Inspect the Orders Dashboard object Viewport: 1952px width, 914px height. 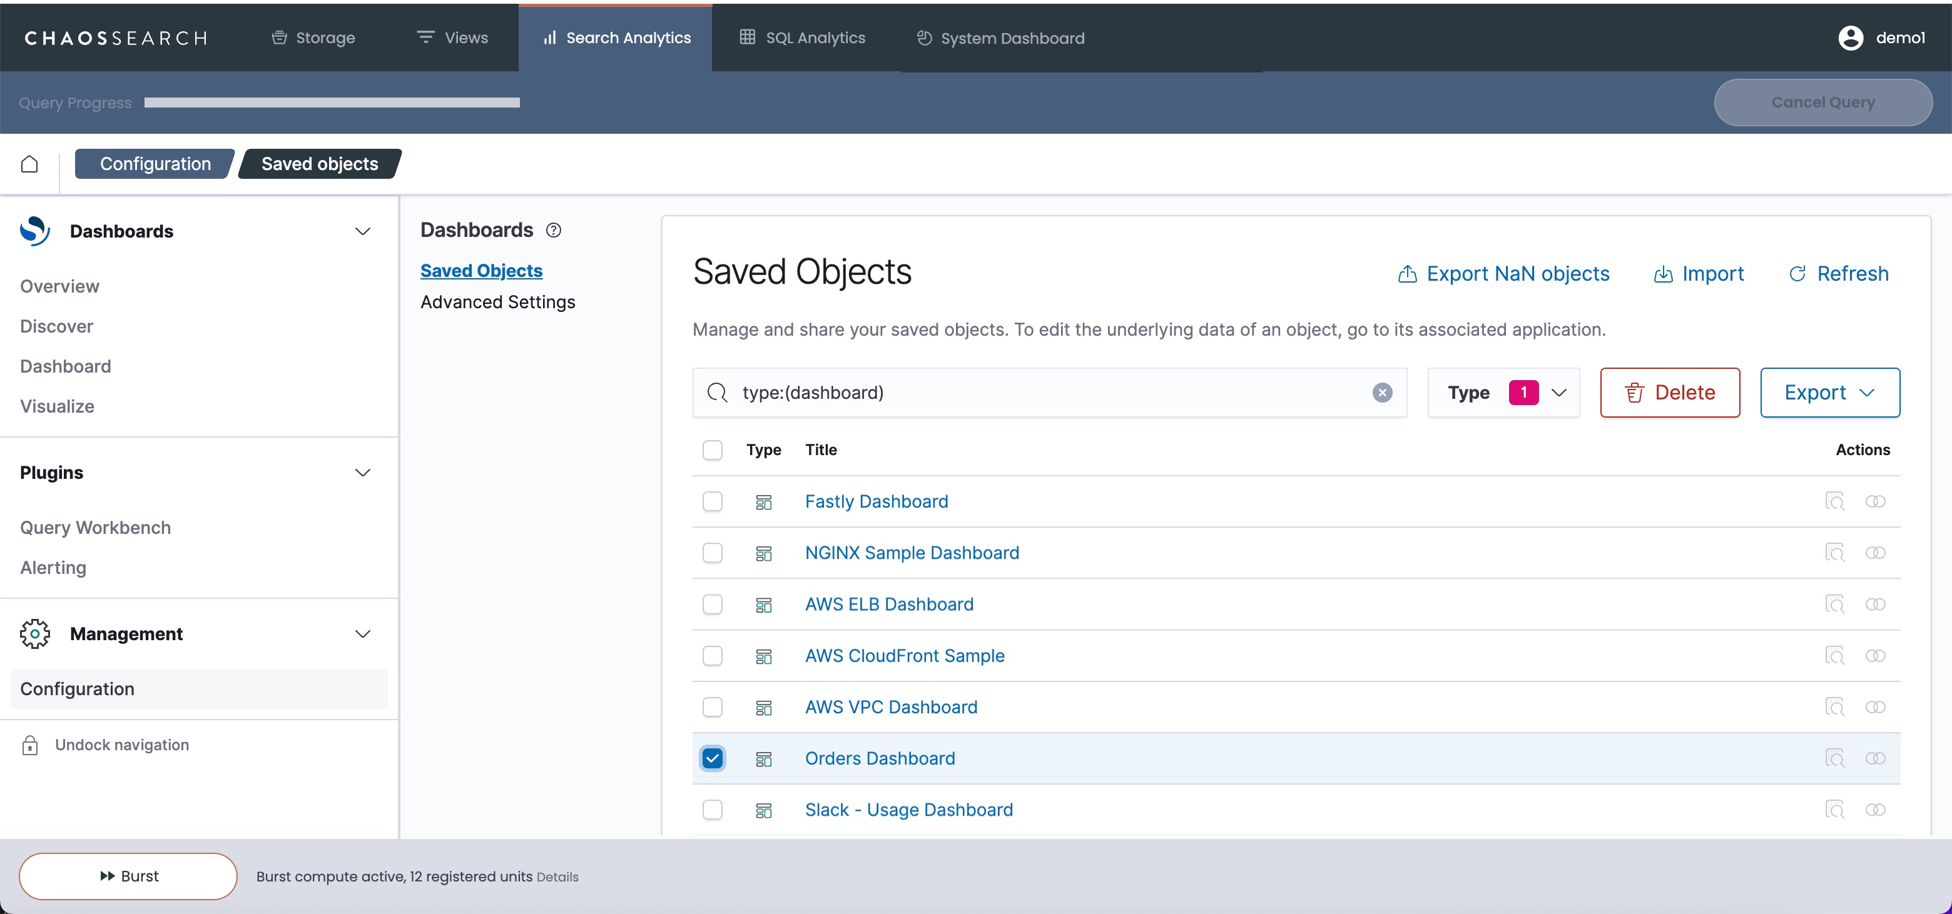click(x=1834, y=758)
